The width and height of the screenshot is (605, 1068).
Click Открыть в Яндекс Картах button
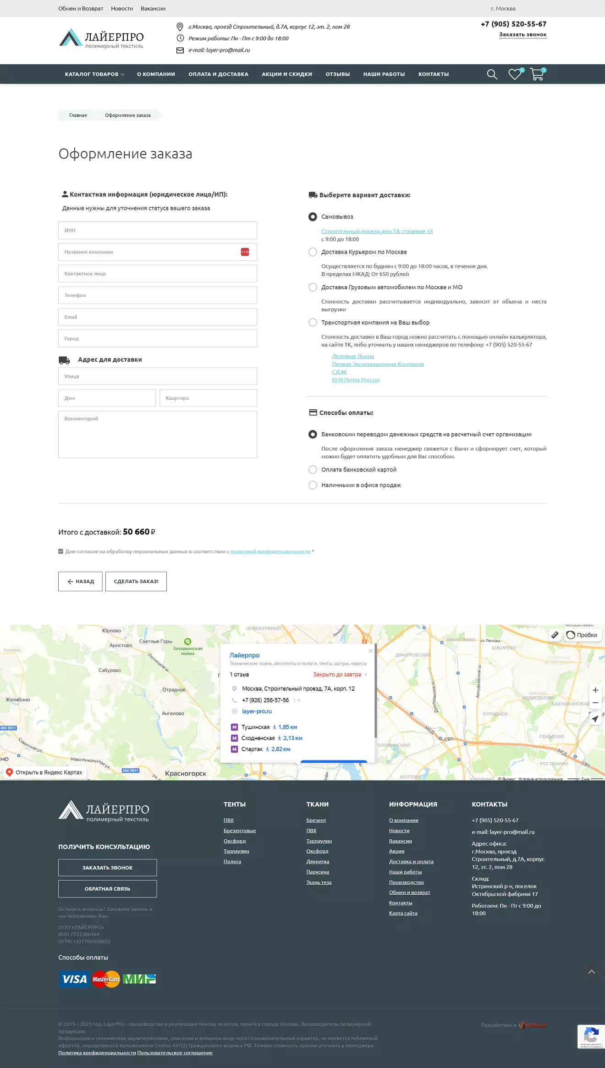coord(44,772)
